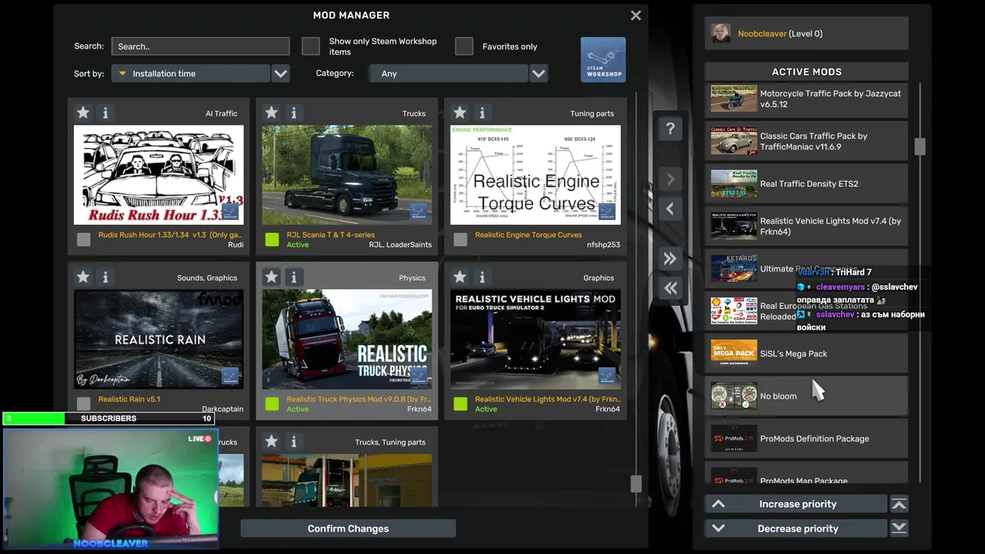Show info for Realistic Vehicle Lights card

click(482, 276)
